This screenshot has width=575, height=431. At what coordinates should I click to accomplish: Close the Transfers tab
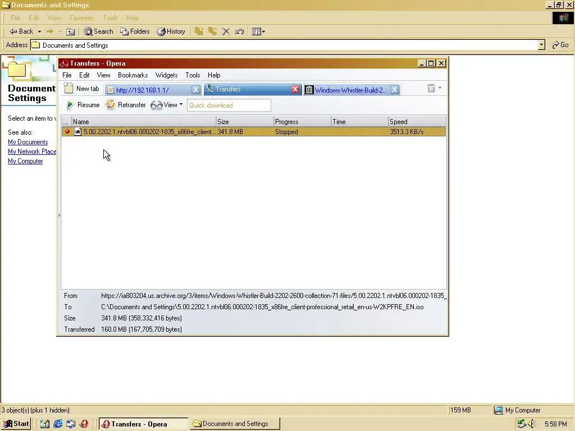click(295, 89)
